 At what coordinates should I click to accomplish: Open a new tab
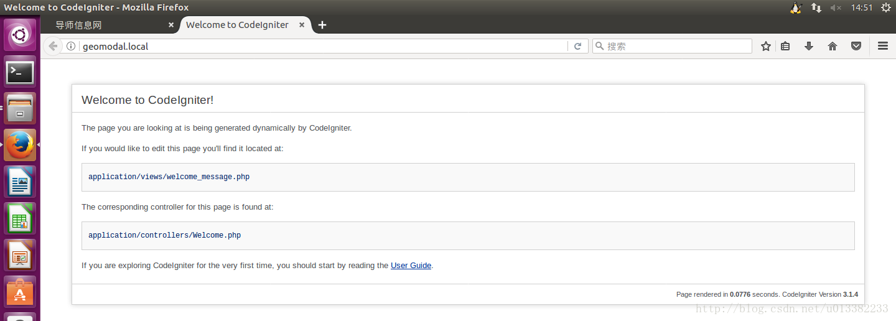coord(322,25)
